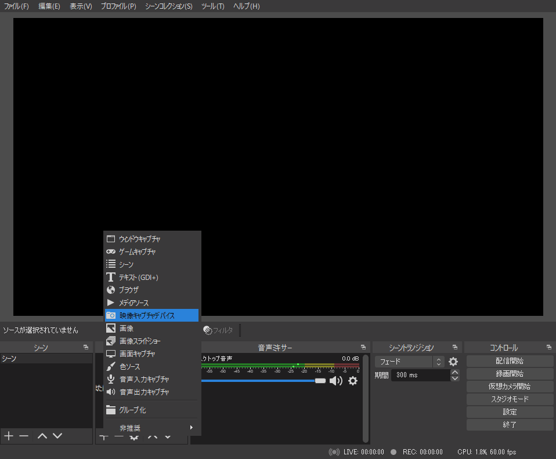Move scene up with arrow icon
The width and height of the screenshot is (556, 459).
pos(42,436)
